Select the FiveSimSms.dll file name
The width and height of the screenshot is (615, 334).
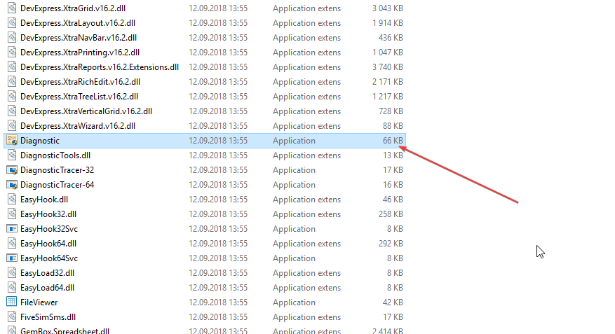(48, 317)
